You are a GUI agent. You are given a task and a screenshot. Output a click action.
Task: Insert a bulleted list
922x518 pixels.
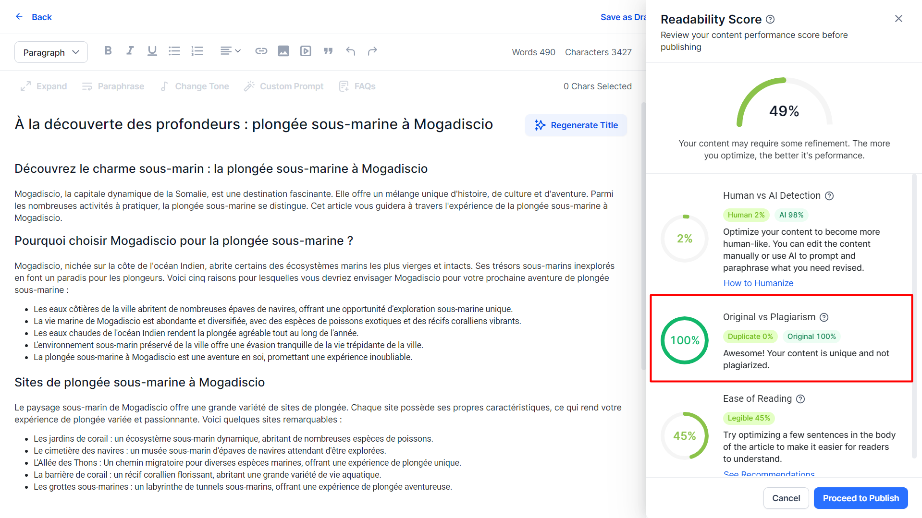pos(174,51)
